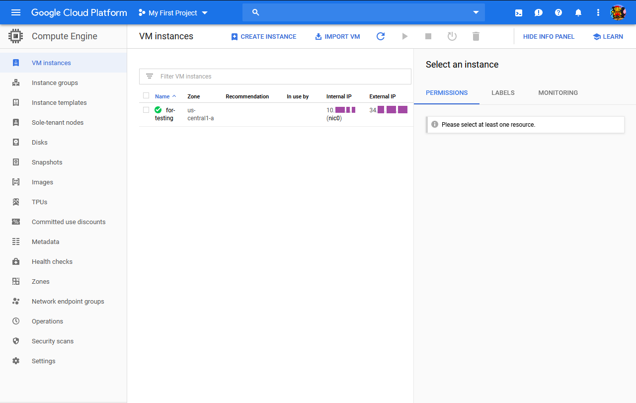Open the for-testing instance link
Viewport: 636px width, 403px height.
pos(165,114)
